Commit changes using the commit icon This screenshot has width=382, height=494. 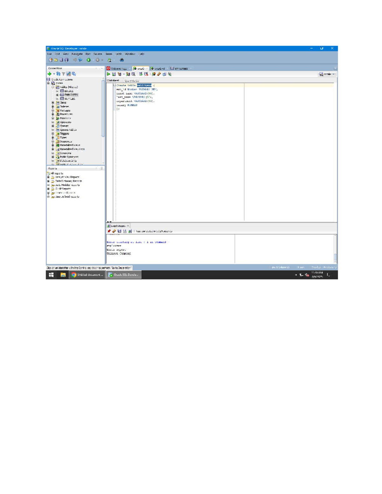140,74
